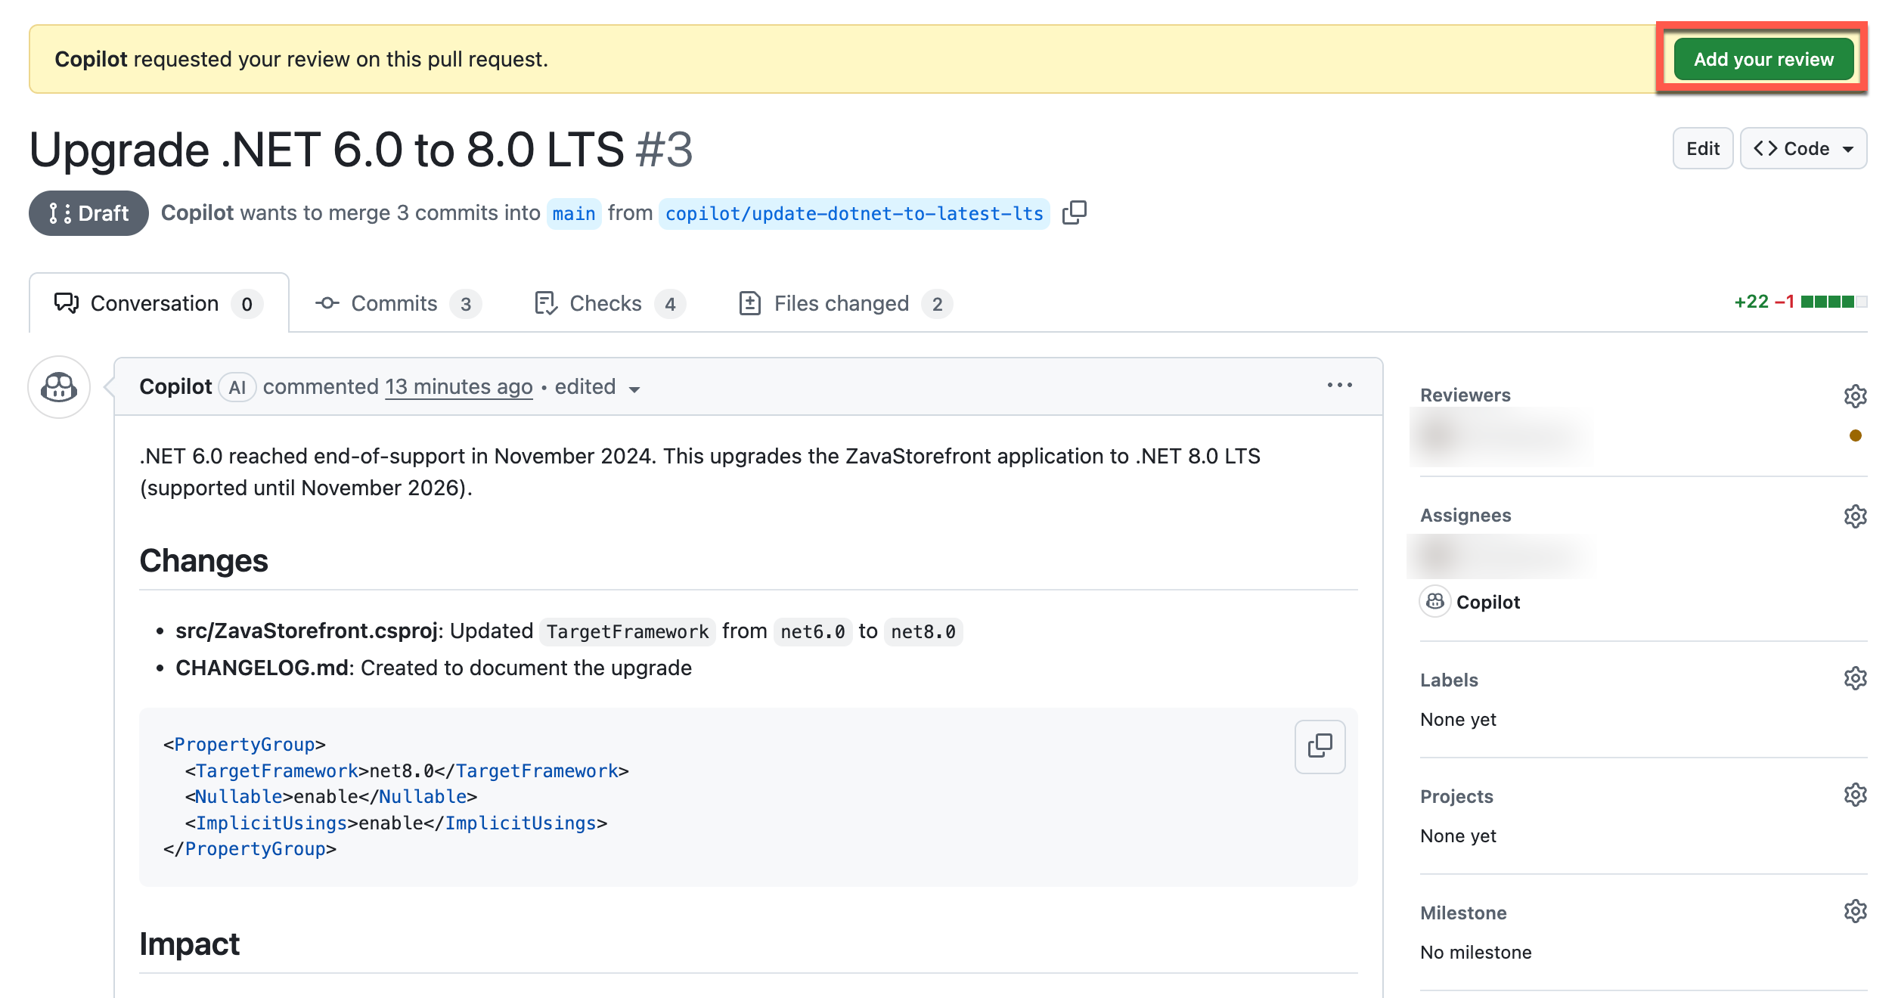The width and height of the screenshot is (1895, 998).
Task: Open Reviewers settings gear
Action: coord(1856,396)
